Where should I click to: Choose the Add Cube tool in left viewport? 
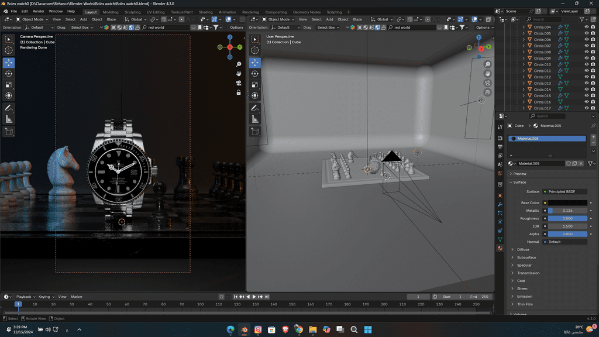(x=9, y=132)
